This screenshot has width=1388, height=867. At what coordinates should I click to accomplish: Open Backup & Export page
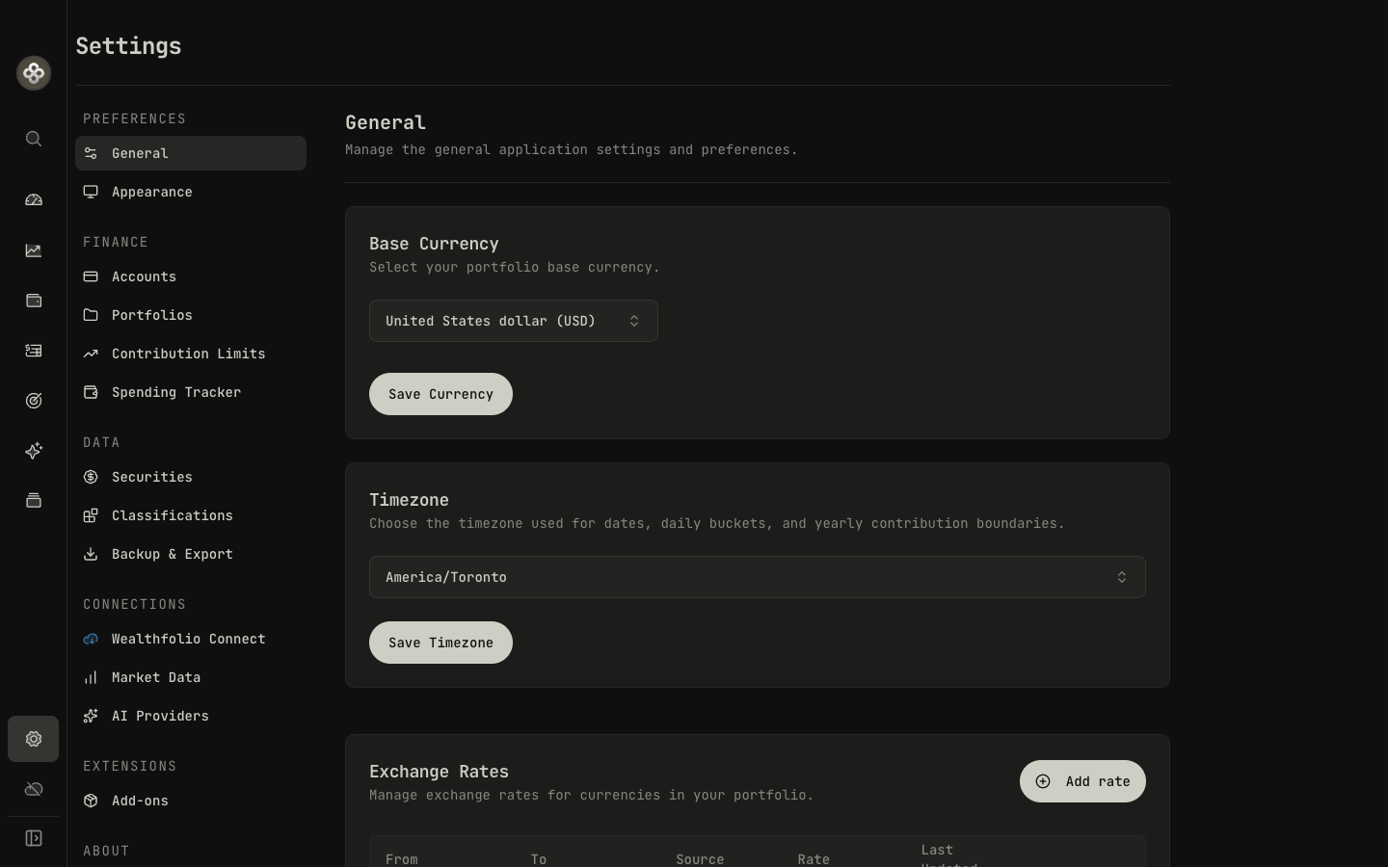pyautogui.click(x=191, y=554)
